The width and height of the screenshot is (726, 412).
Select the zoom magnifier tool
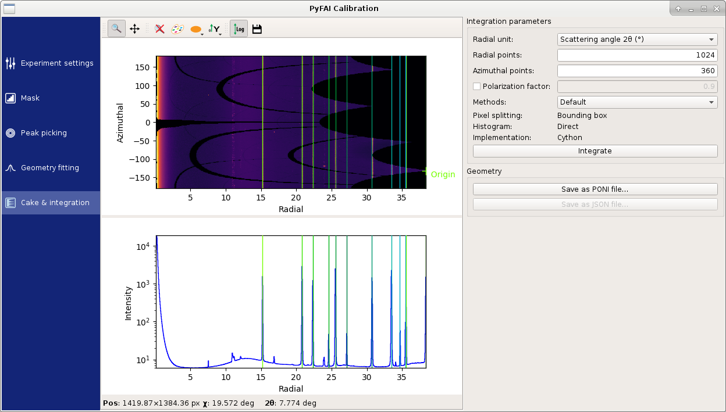point(116,28)
